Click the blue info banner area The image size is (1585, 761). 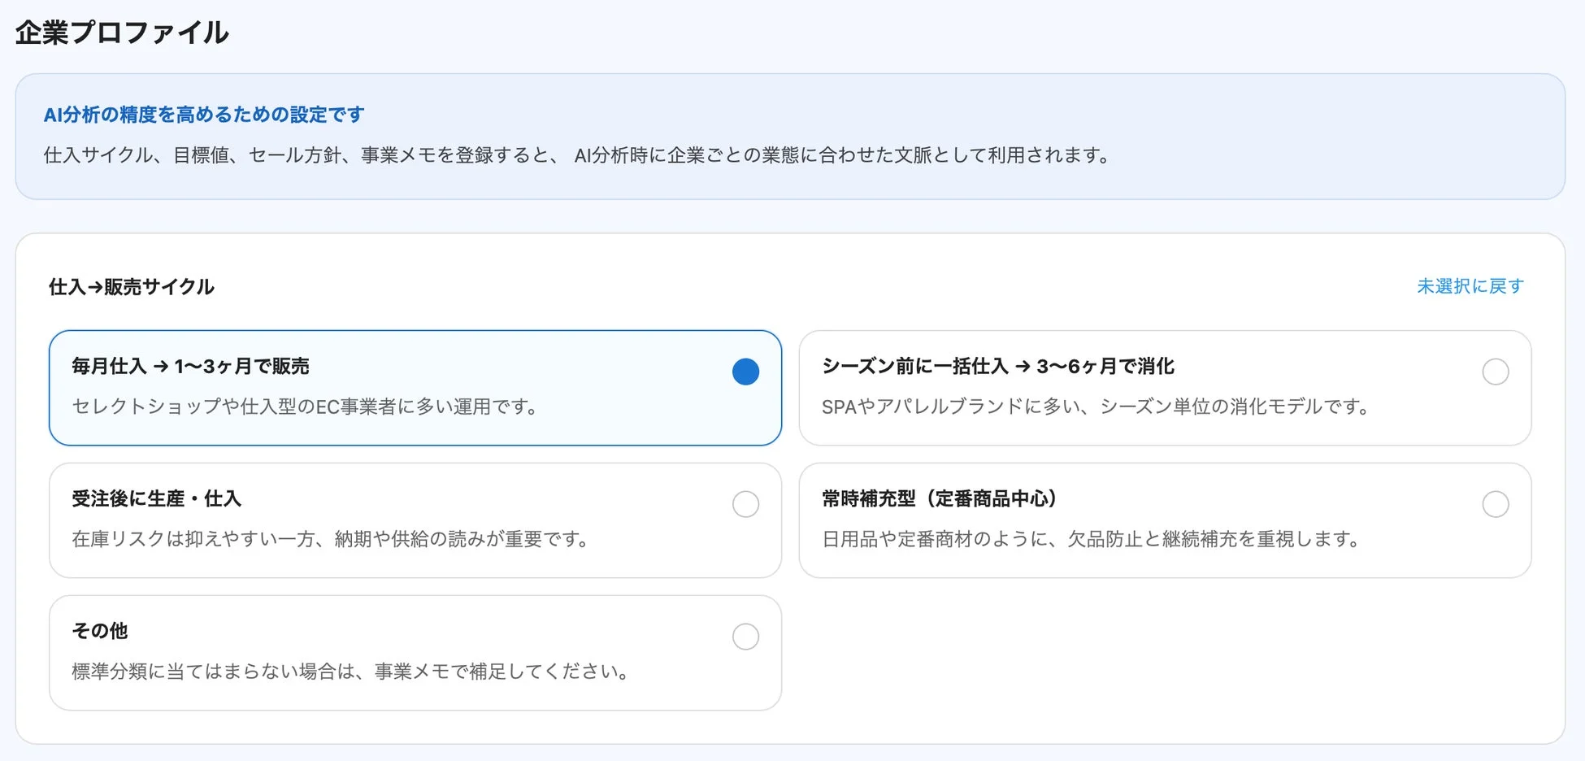[x=792, y=137]
